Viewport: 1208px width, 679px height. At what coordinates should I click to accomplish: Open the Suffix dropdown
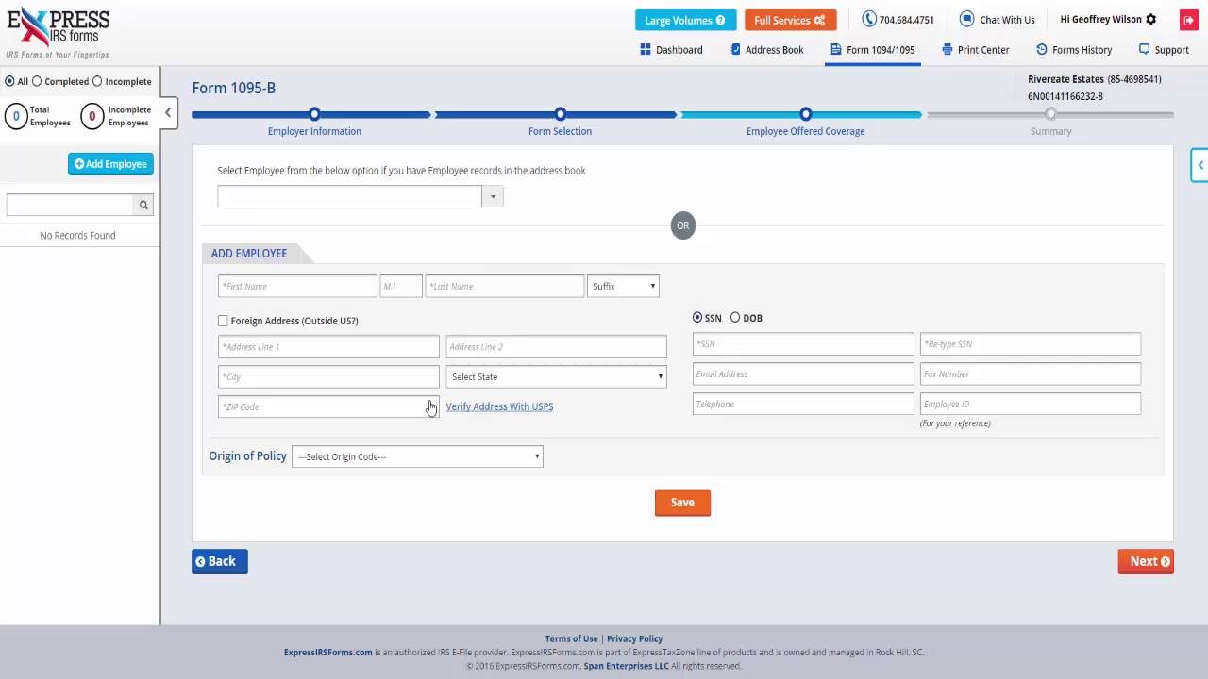(623, 286)
